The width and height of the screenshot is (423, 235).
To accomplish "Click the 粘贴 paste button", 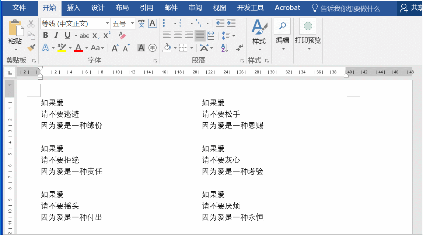I will (x=15, y=36).
